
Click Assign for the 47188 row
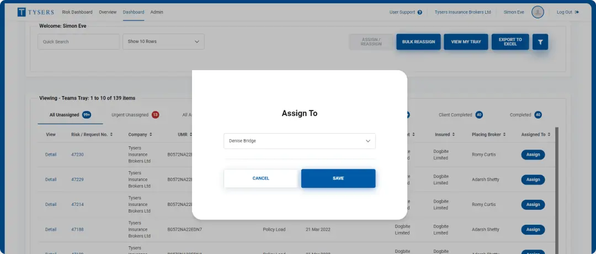coord(533,230)
